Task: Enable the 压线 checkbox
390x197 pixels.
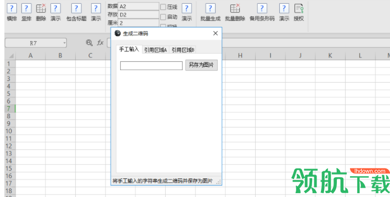Action: click(163, 7)
